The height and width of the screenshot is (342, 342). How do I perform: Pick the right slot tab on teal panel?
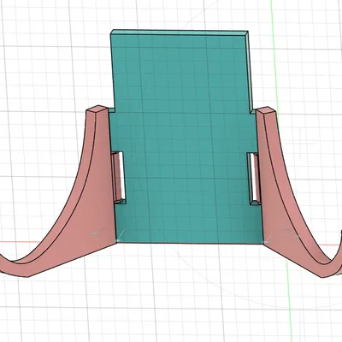click(255, 179)
